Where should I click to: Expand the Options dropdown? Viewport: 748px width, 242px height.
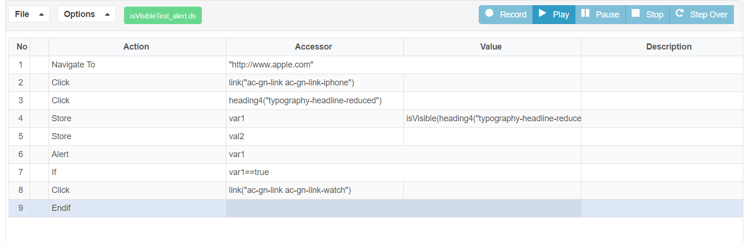pos(86,14)
